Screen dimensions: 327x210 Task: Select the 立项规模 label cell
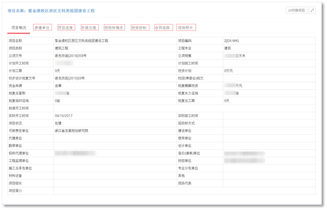tap(200, 56)
